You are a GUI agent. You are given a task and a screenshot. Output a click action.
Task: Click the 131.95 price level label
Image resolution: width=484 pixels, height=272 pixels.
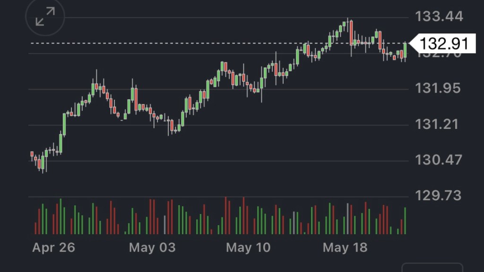coord(438,88)
